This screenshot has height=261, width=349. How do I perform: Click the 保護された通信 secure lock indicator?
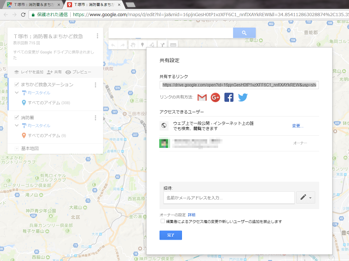click(x=49, y=15)
